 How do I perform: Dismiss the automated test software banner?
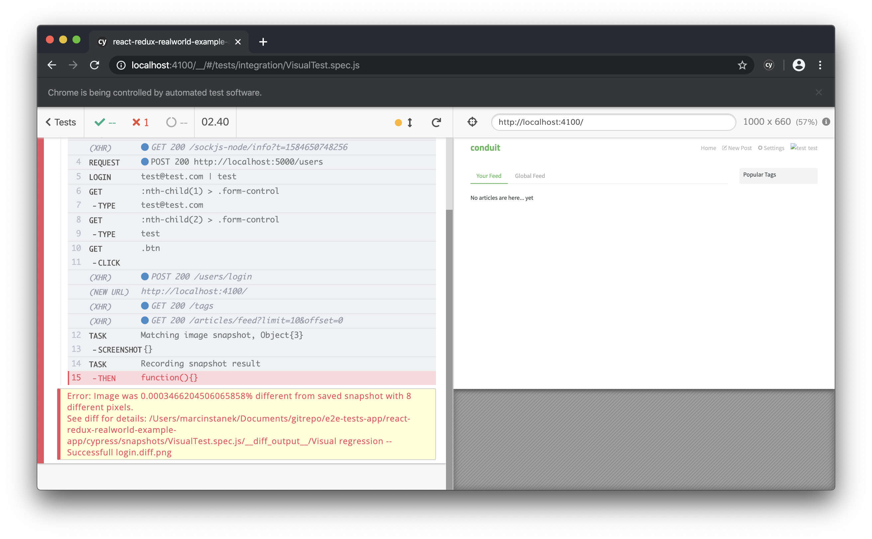tap(818, 93)
